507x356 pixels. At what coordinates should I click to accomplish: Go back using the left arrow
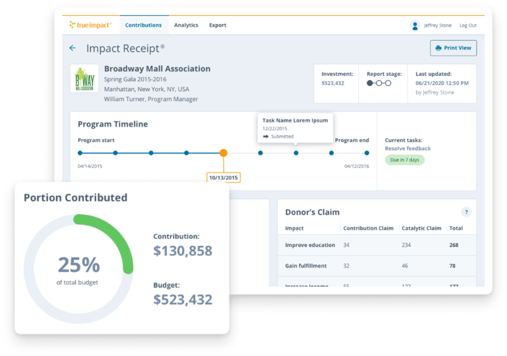click(x=72, y=48)
